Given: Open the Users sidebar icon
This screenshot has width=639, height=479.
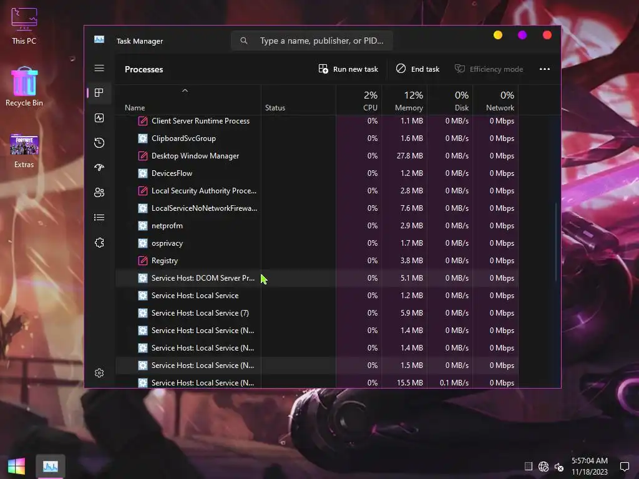Looking at the screenshot, I should tap(99, 193).
